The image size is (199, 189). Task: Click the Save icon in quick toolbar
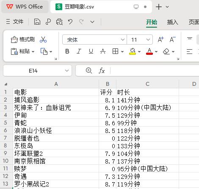37,22
